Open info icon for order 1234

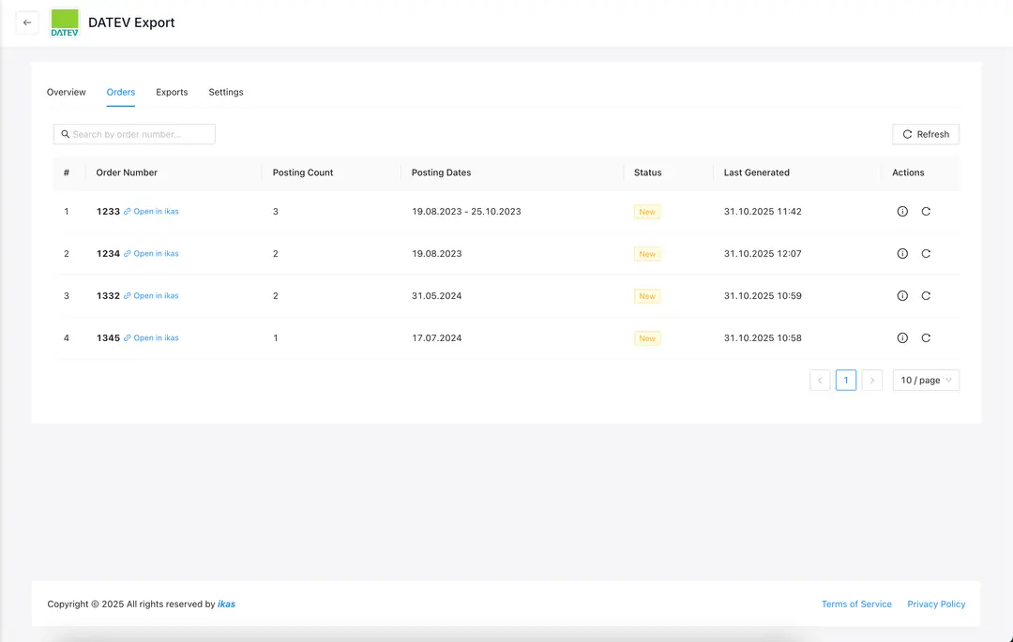902,254
